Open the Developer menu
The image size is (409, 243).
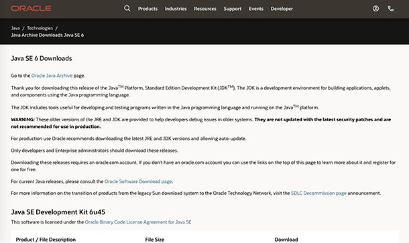point(282,9)
